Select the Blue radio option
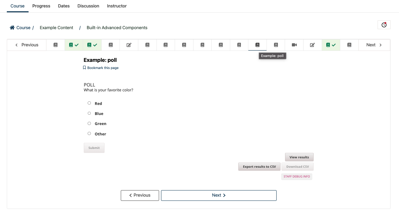This screenshot has height=218, width=399. (x=89, y=113)
